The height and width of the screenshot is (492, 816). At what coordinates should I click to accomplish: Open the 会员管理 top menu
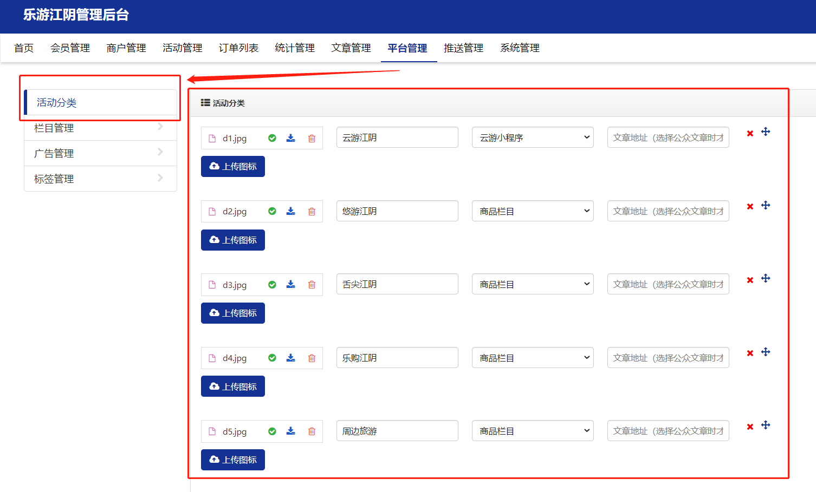point(70,48)
